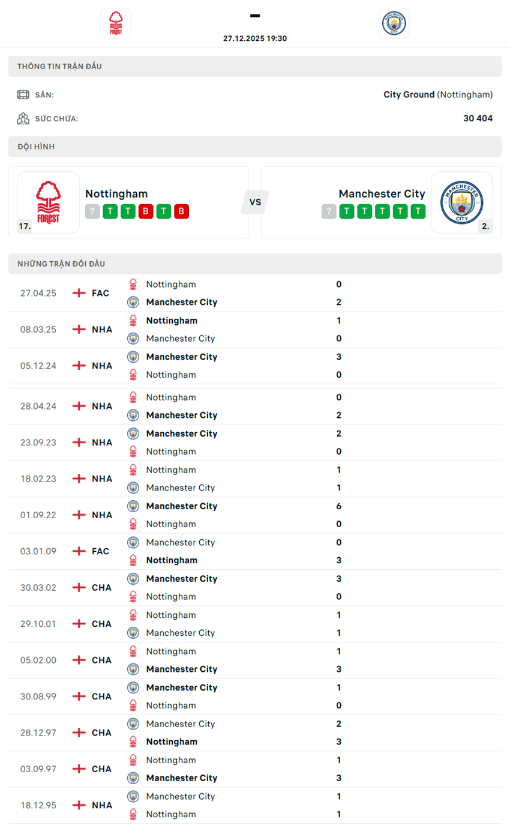
Task: Click the Manchester City team name heading
Action: [382, 193]
